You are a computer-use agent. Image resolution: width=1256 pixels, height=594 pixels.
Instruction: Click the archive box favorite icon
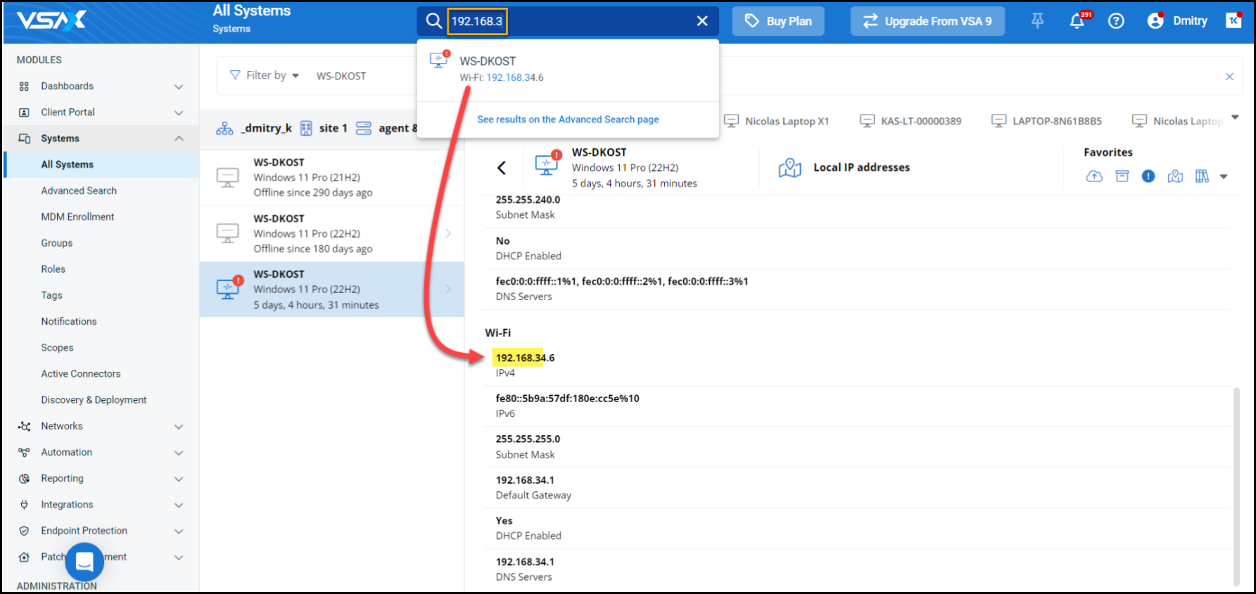(1122, 176)
